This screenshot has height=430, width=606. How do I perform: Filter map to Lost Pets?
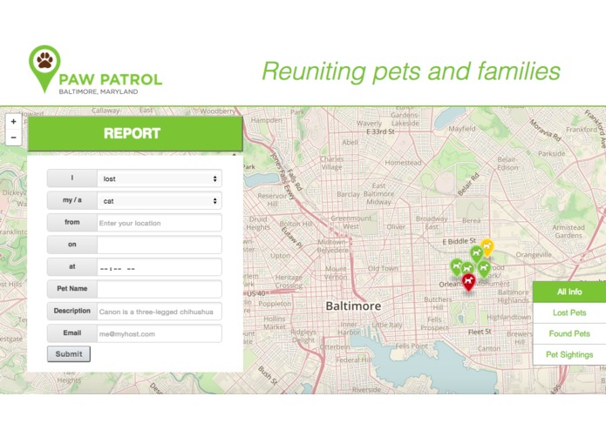[x=569, y=312]
